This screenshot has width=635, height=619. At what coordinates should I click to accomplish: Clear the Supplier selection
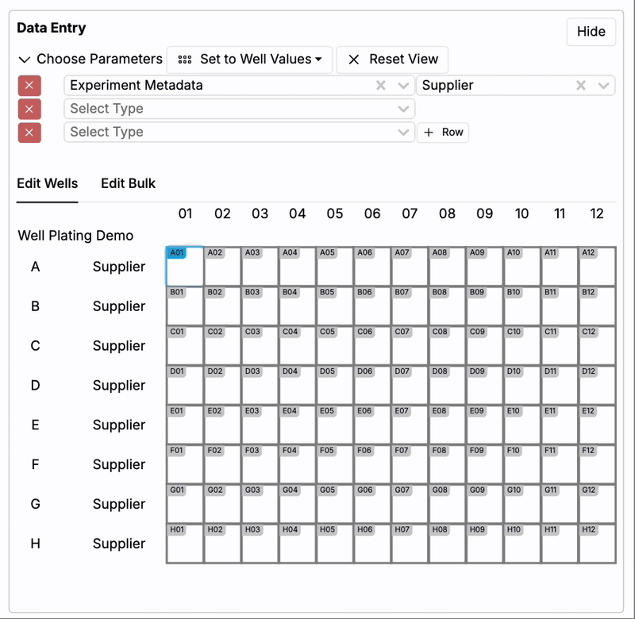[x=581, y=86]
